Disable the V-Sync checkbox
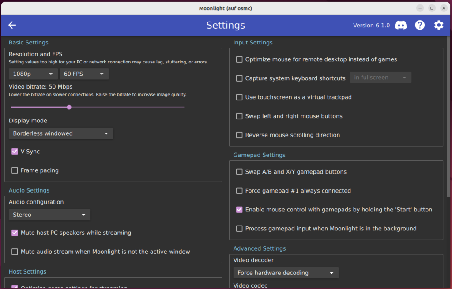This screenshot has width=452, height=289. point(15,152)
